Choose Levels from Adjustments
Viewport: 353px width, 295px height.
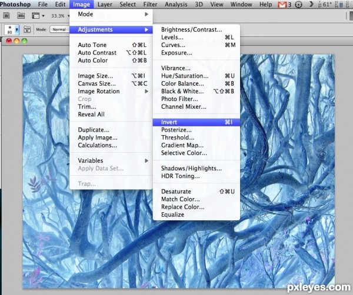click(x=197, y=38)
